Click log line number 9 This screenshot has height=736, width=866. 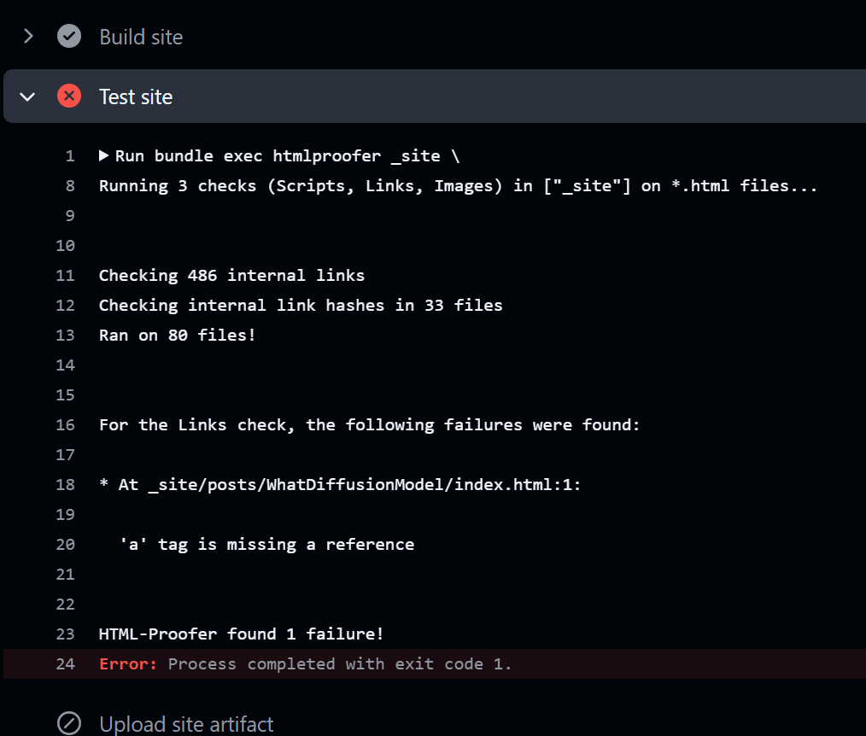pyautogui.click(x=70, y=216)
